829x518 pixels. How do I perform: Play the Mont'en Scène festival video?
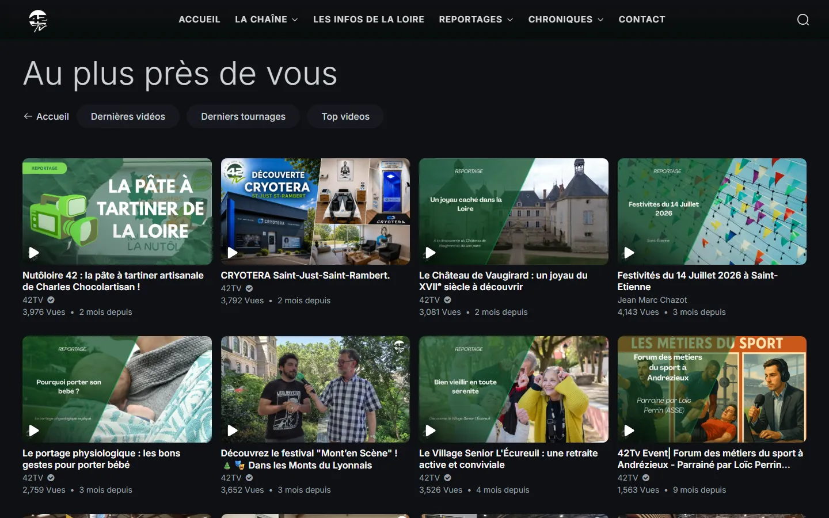233,431
